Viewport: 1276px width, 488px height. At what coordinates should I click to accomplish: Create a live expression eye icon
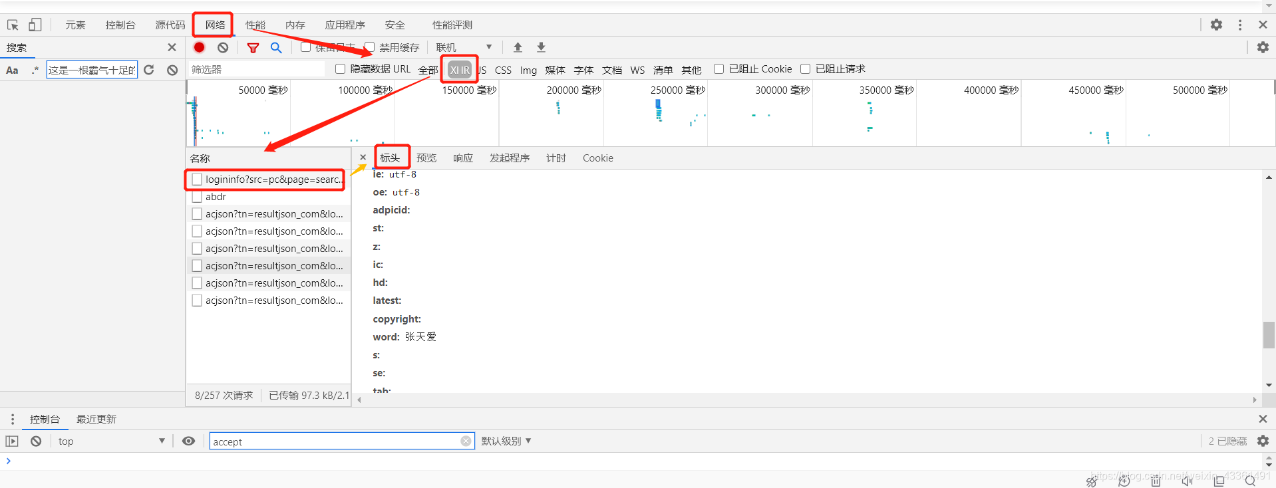click(189, 441)
